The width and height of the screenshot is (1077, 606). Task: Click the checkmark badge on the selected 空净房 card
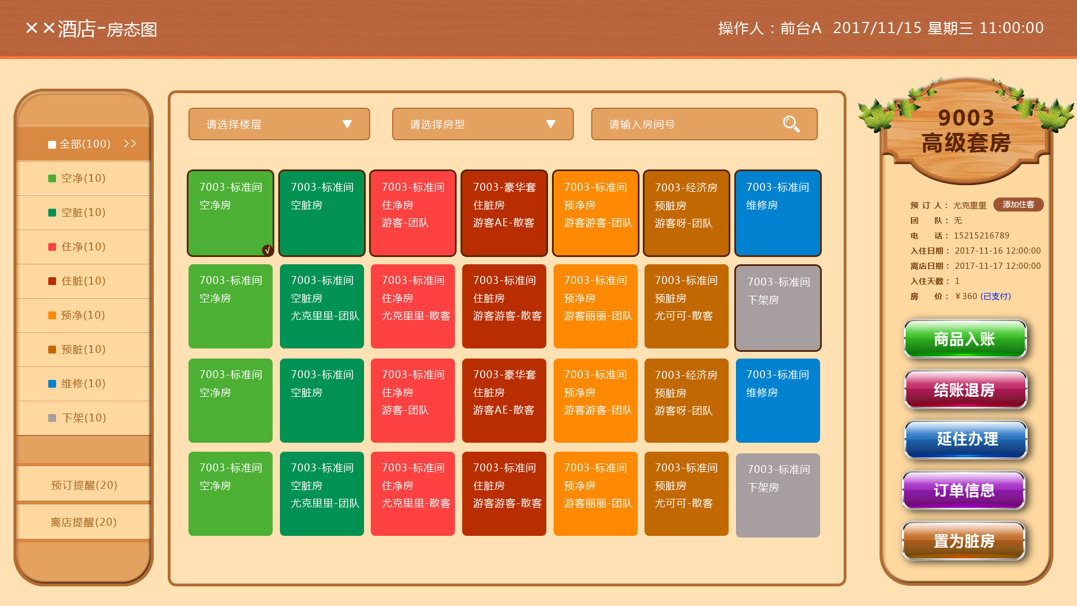click(268, 250)
